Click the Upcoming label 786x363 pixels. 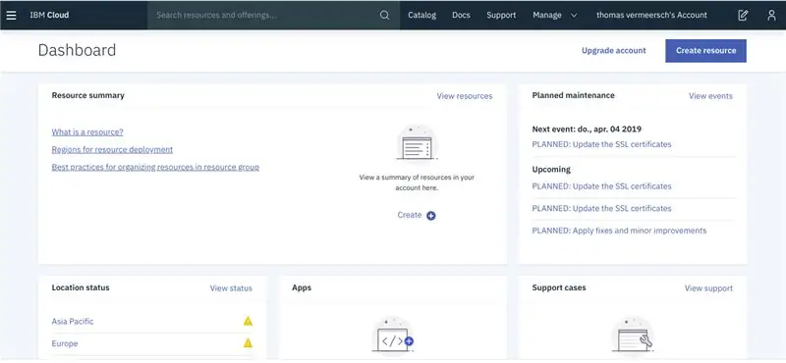[x=551, y=169]
